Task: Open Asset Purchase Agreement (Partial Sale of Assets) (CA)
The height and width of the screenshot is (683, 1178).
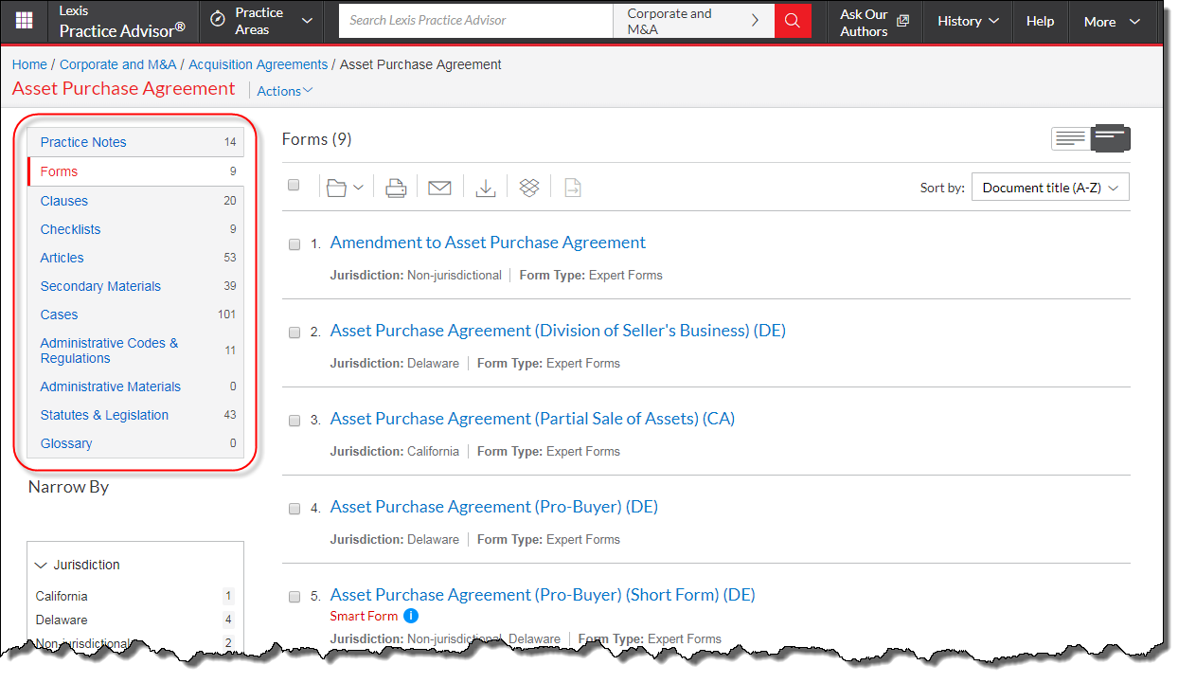Action: (532, 419)
